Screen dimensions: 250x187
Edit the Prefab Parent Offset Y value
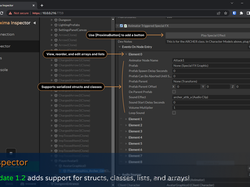217,87
